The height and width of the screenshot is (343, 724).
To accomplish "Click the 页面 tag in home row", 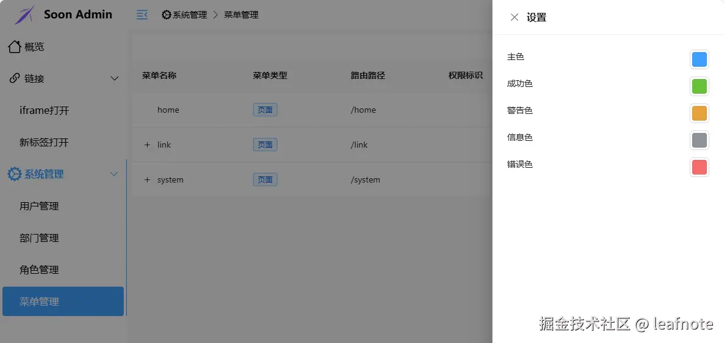I will point(265,110).
